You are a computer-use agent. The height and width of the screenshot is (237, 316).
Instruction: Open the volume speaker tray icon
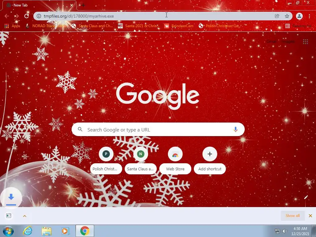285,231
